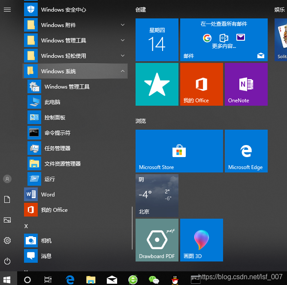Image resolution: width=287 pixels, height=285 pixels.
Task: Collapse the Windows 系统 folder chevron
Action: 123,71
